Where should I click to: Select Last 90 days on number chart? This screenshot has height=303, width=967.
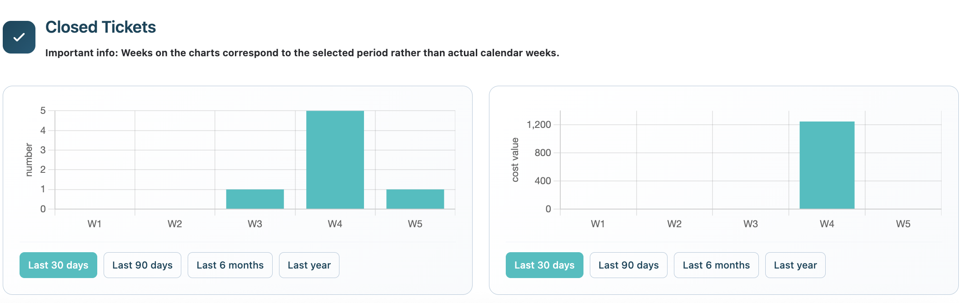coord(142,265)
